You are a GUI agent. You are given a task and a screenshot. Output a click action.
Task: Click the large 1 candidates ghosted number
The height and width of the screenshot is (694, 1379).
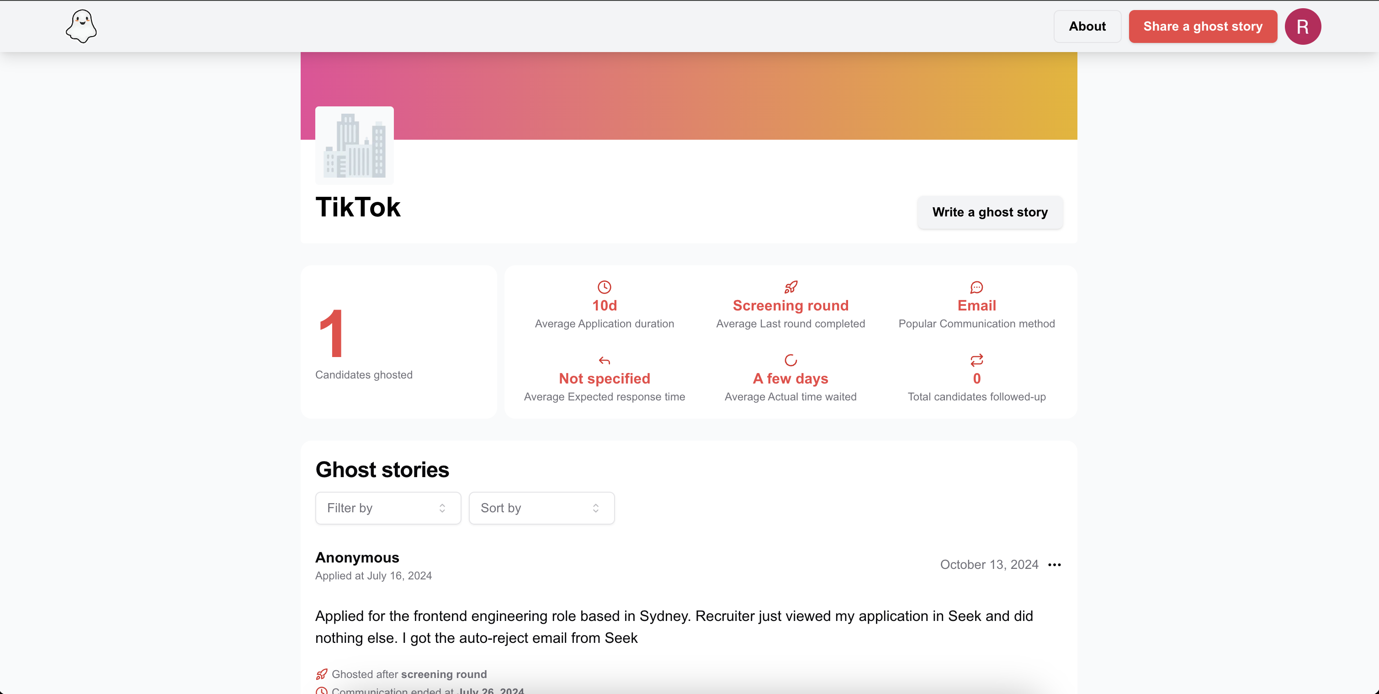click(331, 333)
